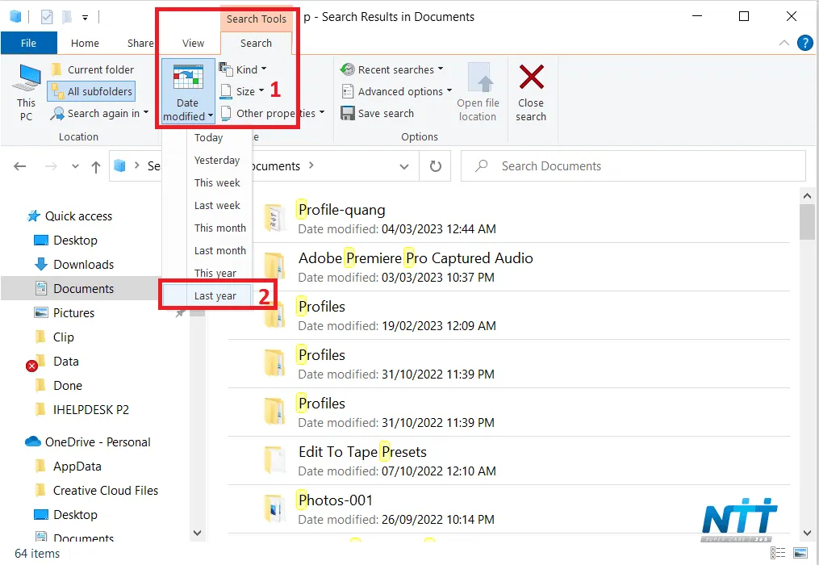Open the Search ribbon tab

click(x=256, y=42)
